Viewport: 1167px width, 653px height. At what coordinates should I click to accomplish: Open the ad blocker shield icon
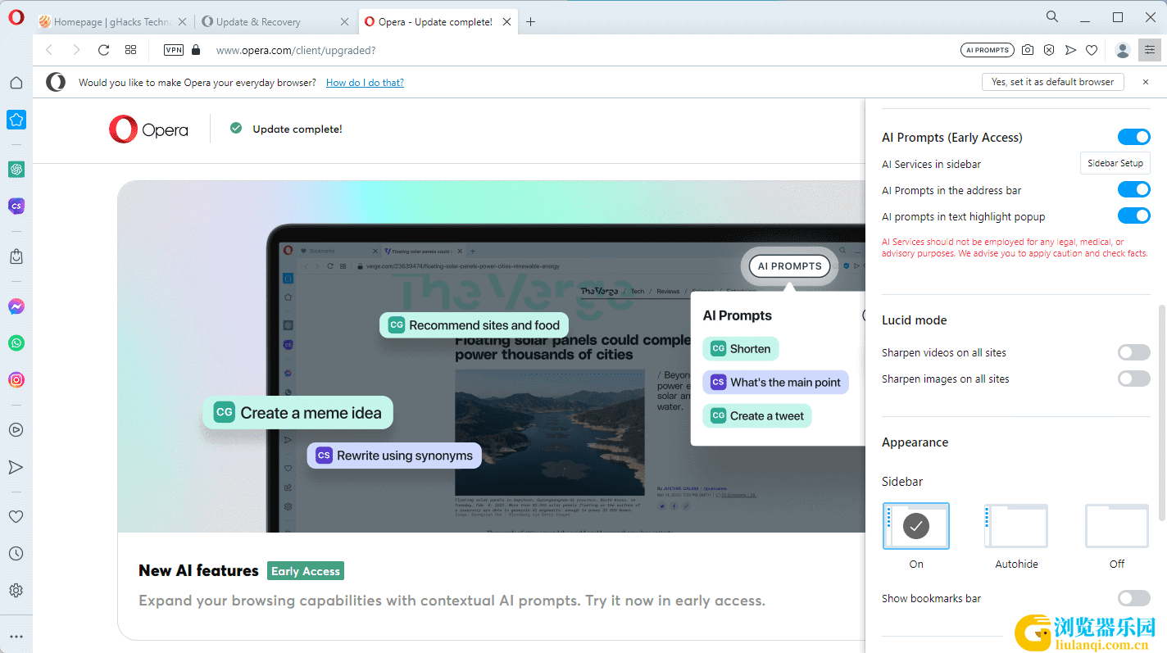pyautogui.click(x=1049, y=50)
